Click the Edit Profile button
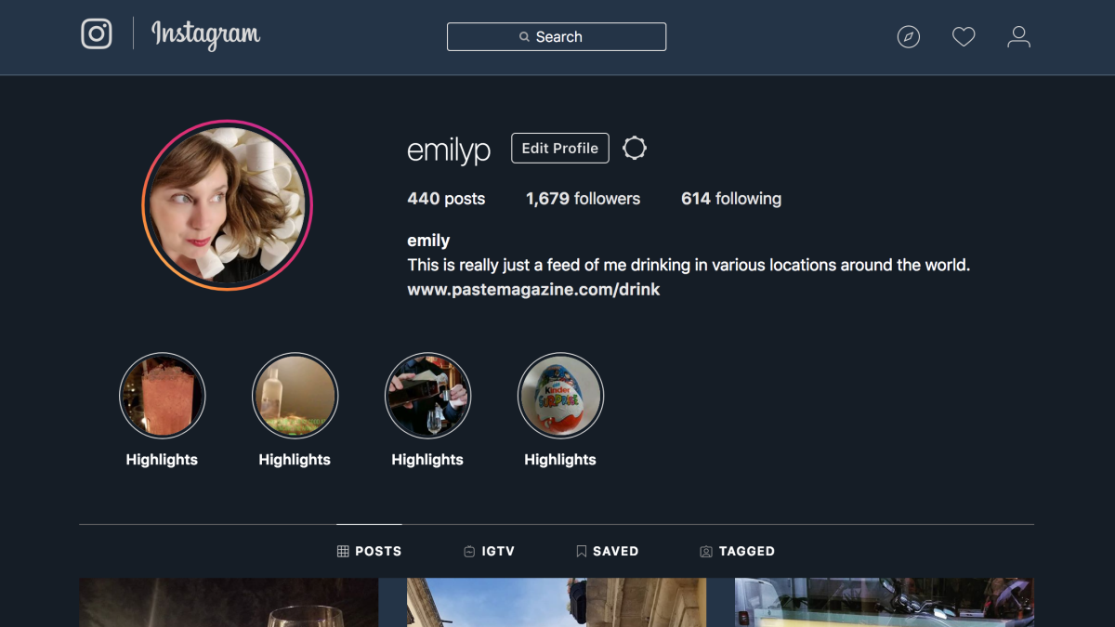The height and width of the screenshot is (627, 1115). [x=560, y=148]
